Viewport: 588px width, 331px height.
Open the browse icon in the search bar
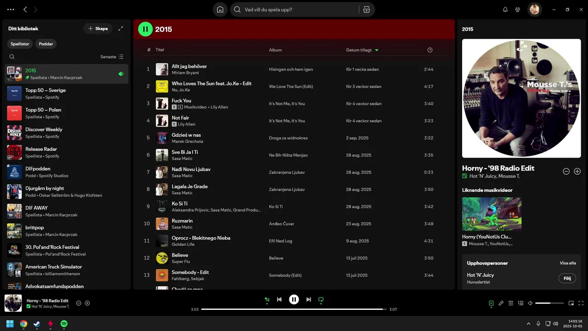click(366, 9)
